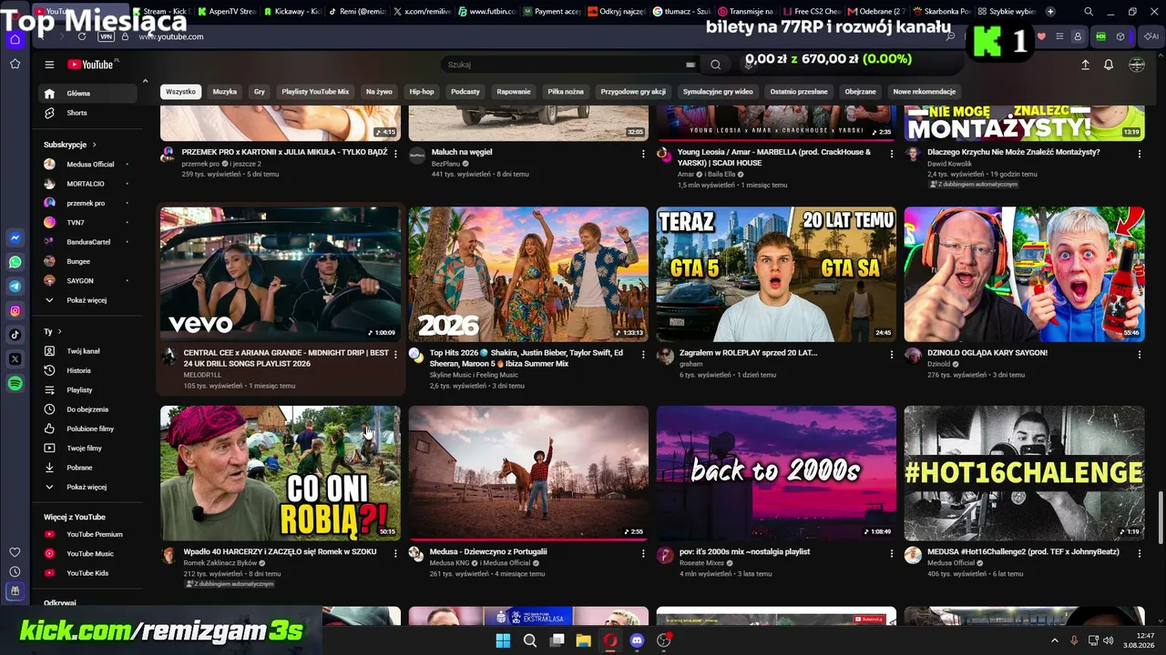
Task: Open the #HOT16CHALENGE video thumbnail
Action: pos(1024,473)
